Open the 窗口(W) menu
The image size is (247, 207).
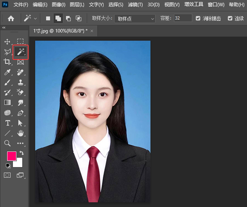pyautogui.click(x=216, y=5)
